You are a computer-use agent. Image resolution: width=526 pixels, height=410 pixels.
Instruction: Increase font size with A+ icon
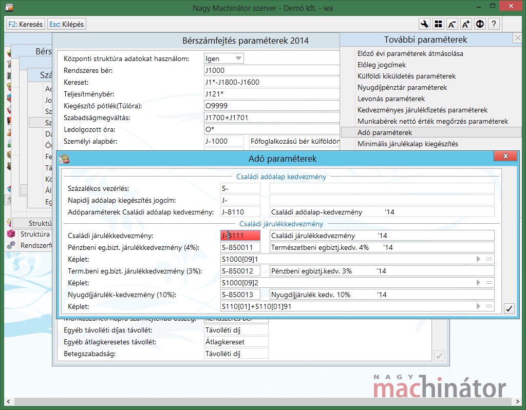pyautogui.click(x=466, y=24)
